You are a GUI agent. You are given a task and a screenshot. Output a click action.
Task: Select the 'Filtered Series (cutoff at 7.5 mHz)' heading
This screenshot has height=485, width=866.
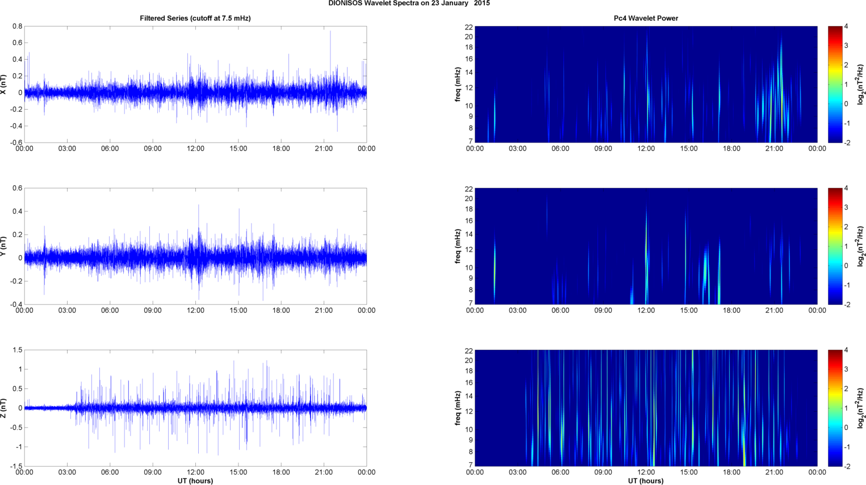[195, 18]
